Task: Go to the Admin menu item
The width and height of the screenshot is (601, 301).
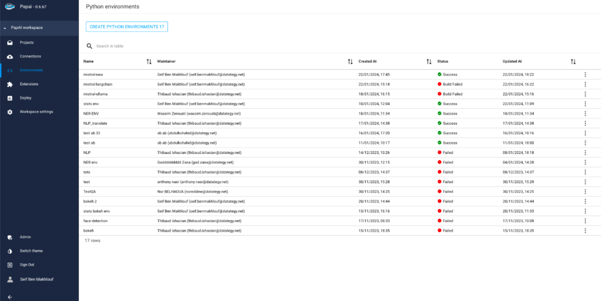Action: click(x=25, y=237)
